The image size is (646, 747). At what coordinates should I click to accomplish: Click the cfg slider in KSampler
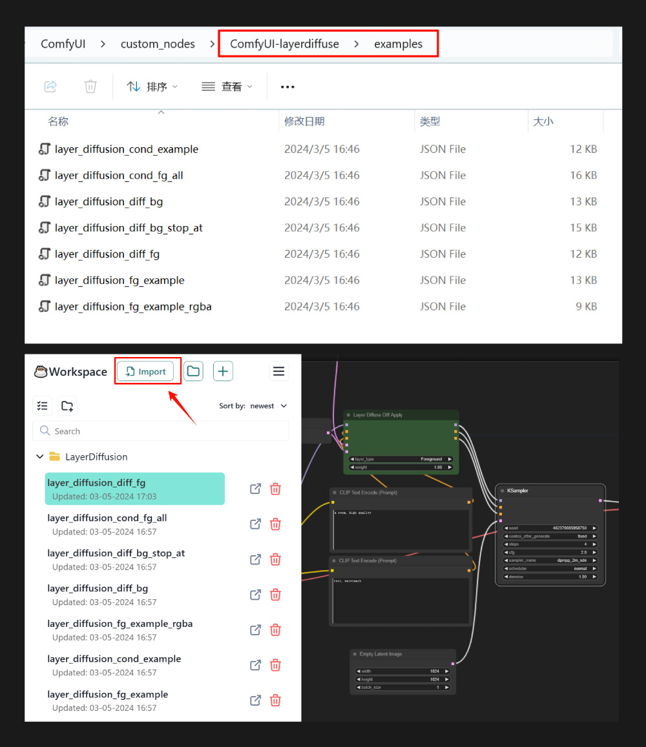pyautogui.click(x=550, y=553)
